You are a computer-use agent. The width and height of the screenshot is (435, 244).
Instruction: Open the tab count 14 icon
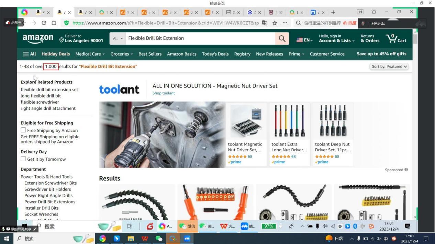[360, 12]
